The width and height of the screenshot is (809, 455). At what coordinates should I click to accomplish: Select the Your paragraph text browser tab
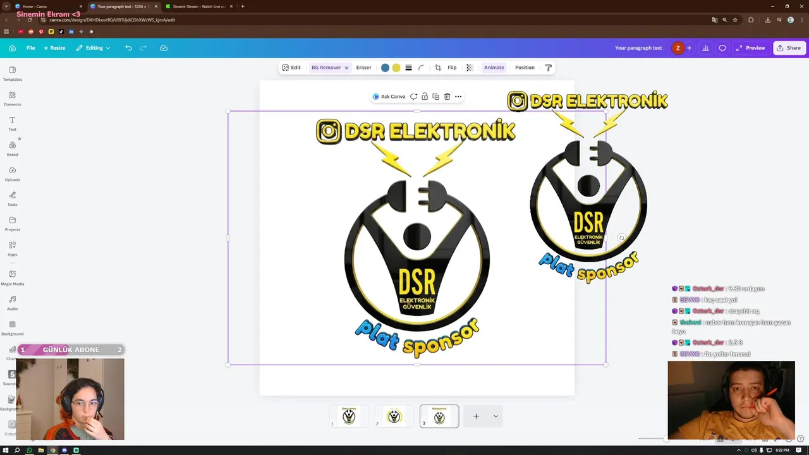pos(123,6)
